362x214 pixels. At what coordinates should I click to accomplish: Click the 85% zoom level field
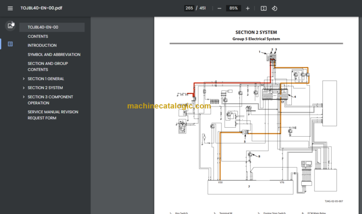tap(233, 8)
